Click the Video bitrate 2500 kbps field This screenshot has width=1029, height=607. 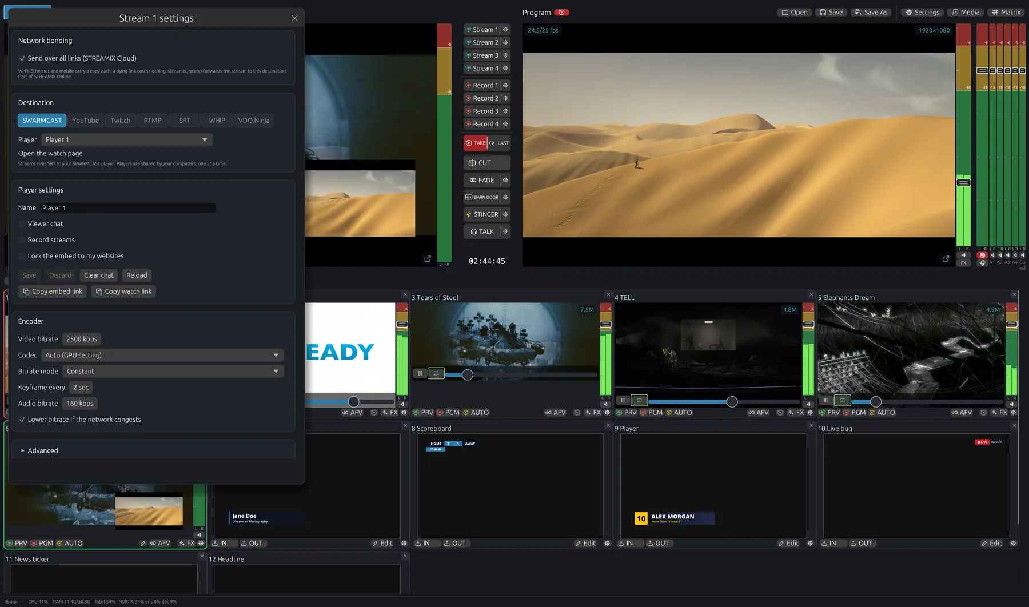click(x=82, y=339)
